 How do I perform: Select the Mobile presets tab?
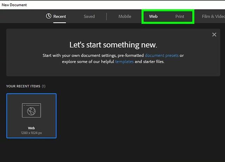(x=125, y=17)
